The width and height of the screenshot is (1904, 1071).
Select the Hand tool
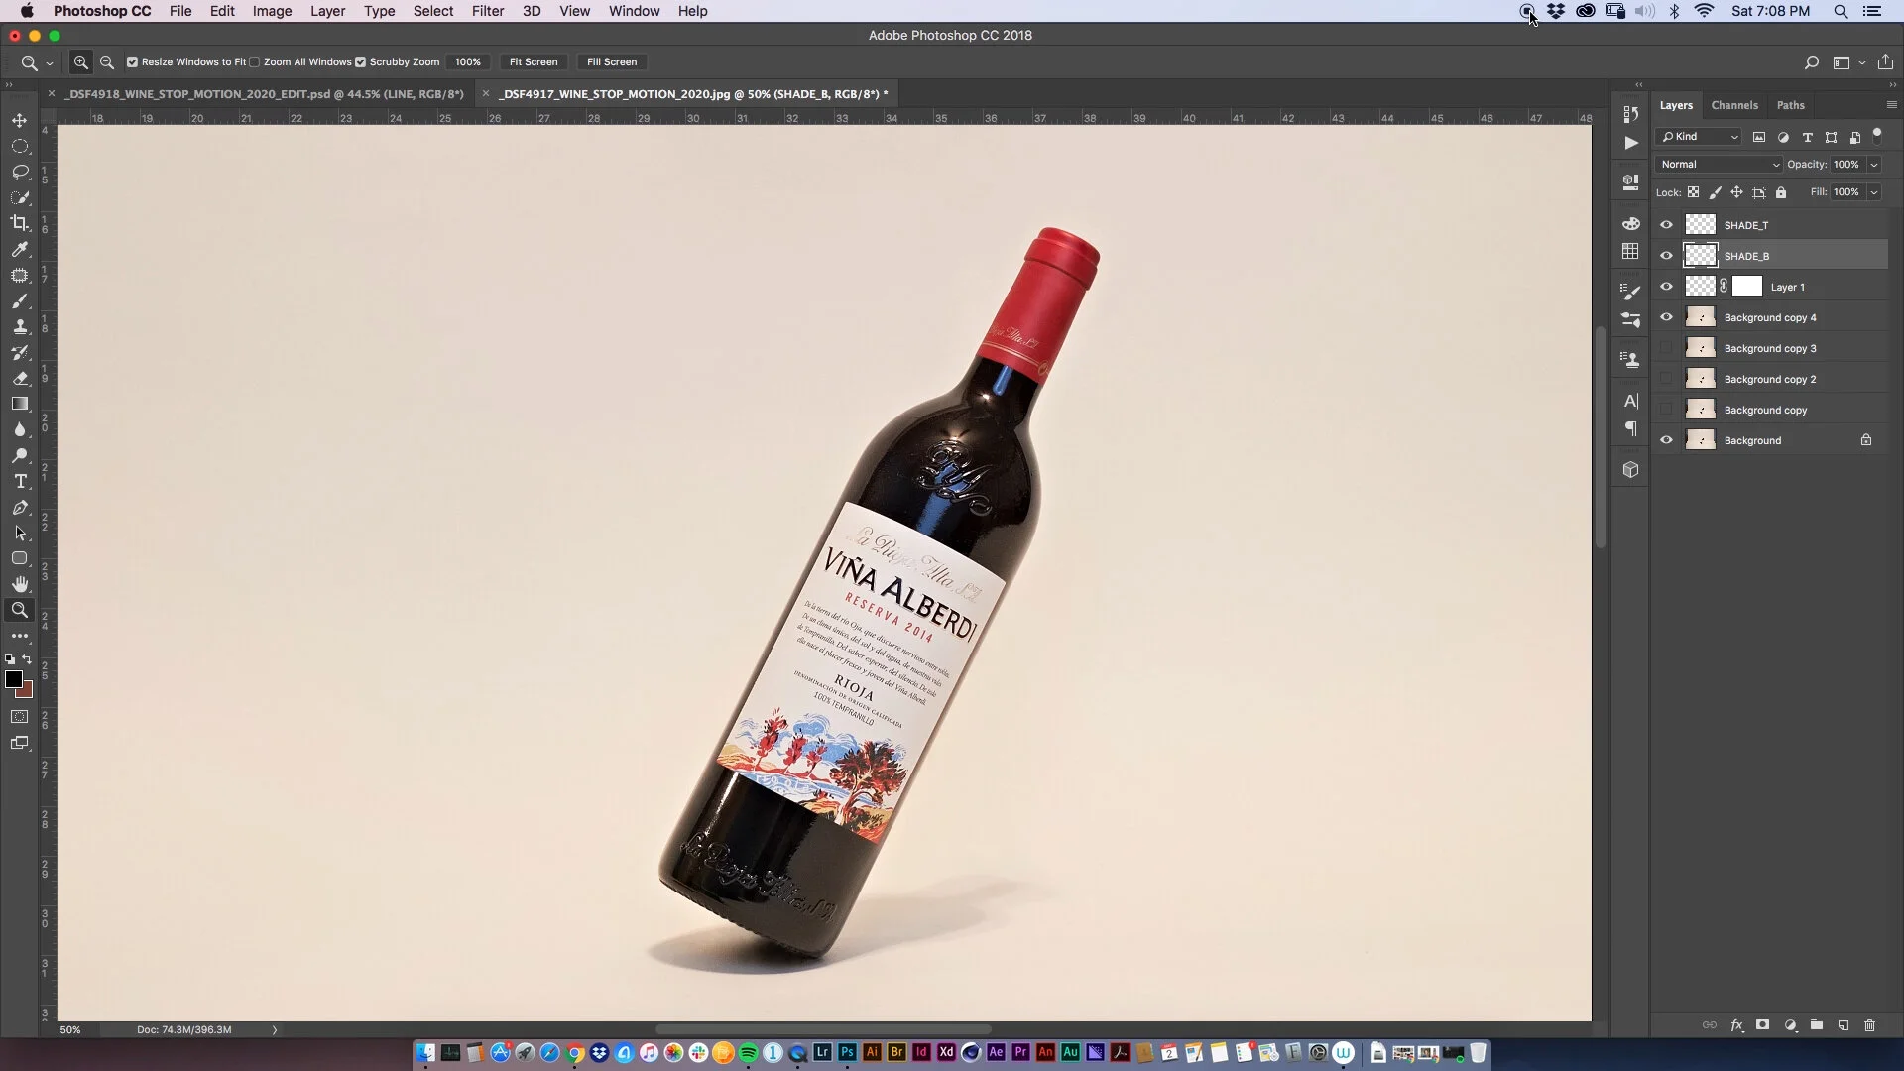[x=20, y=584]
